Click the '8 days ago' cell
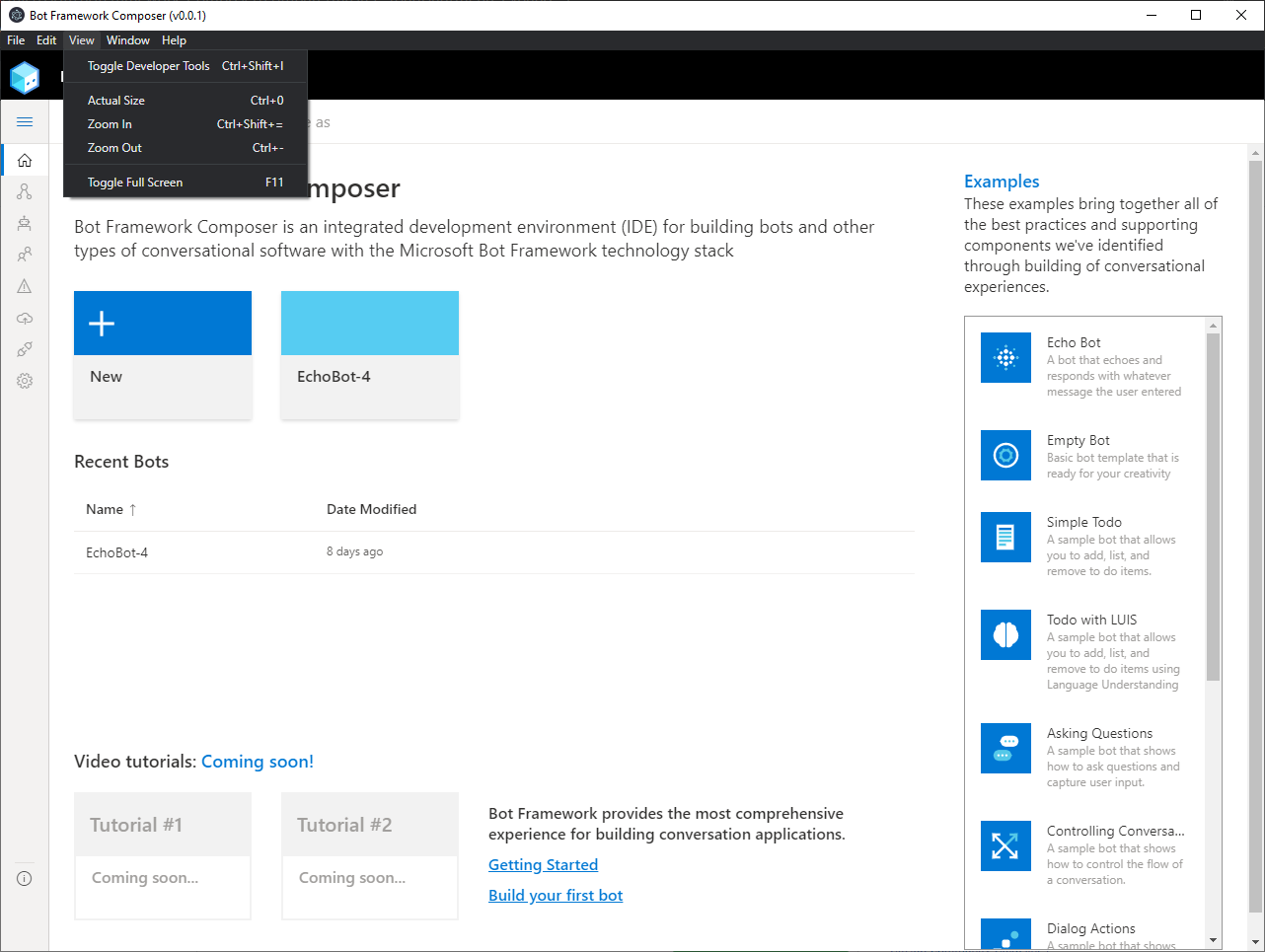The width and height of the screenshot is (1265, 952). 354,551
